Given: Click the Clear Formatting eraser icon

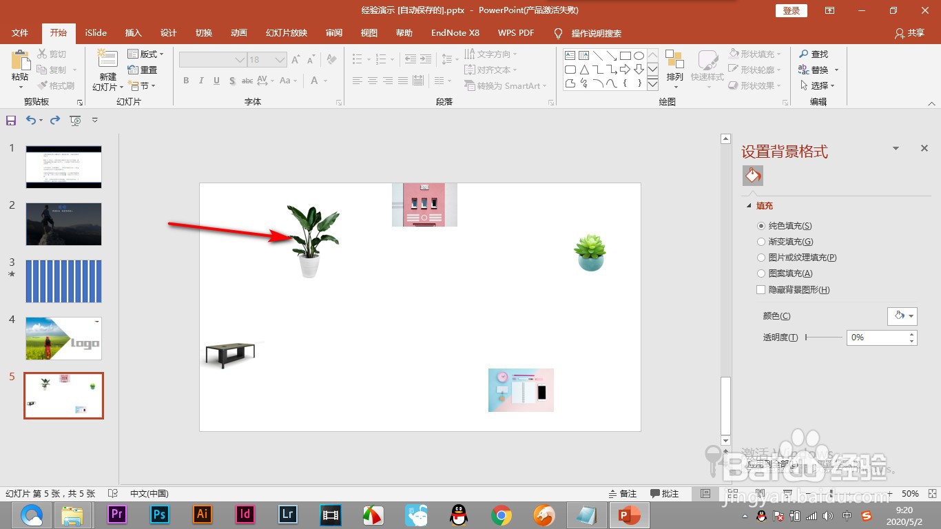Looking at the screenshot, I should pos(331,59).
